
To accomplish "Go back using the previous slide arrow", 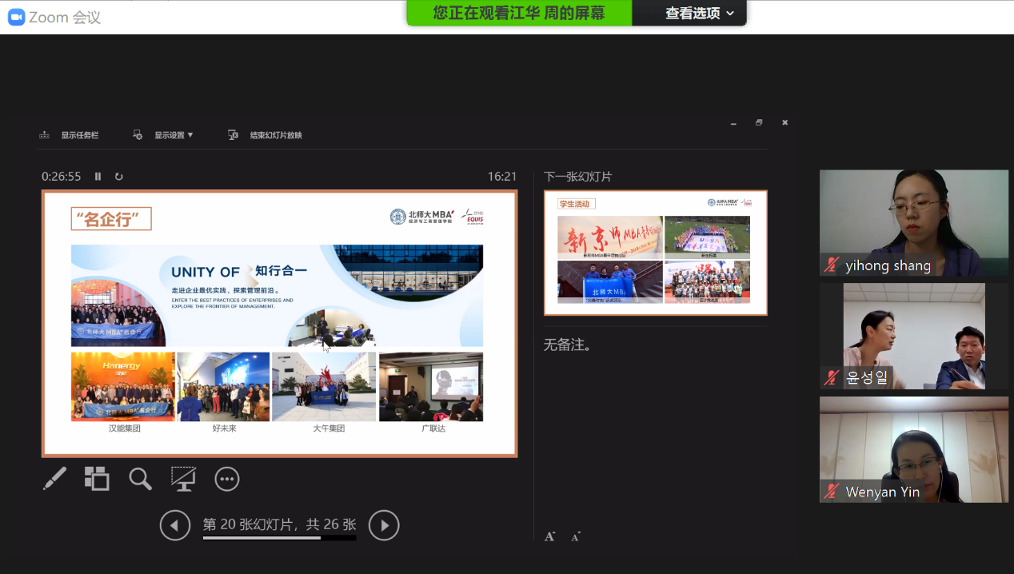I will [175, 525].
